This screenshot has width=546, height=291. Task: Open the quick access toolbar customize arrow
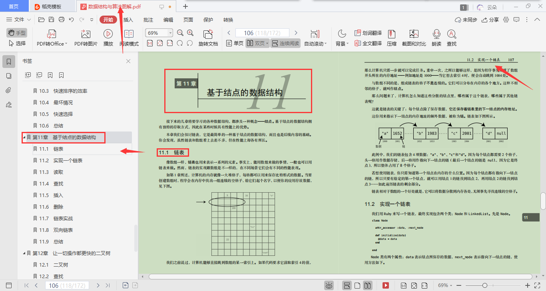(92, 20)
